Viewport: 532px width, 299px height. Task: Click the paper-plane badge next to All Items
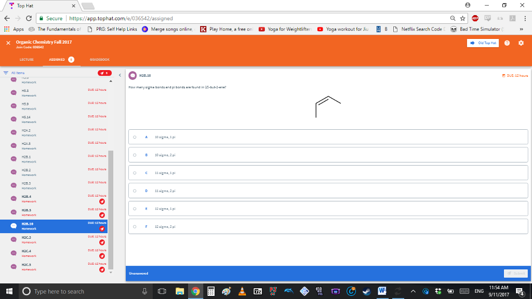[103, 73]
